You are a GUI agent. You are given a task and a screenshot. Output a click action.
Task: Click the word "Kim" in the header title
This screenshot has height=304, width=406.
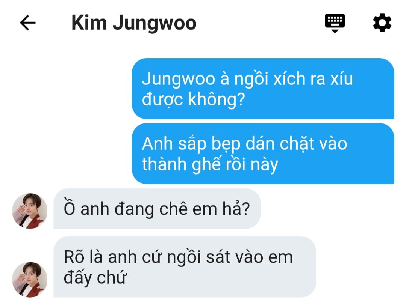[89, 23]
